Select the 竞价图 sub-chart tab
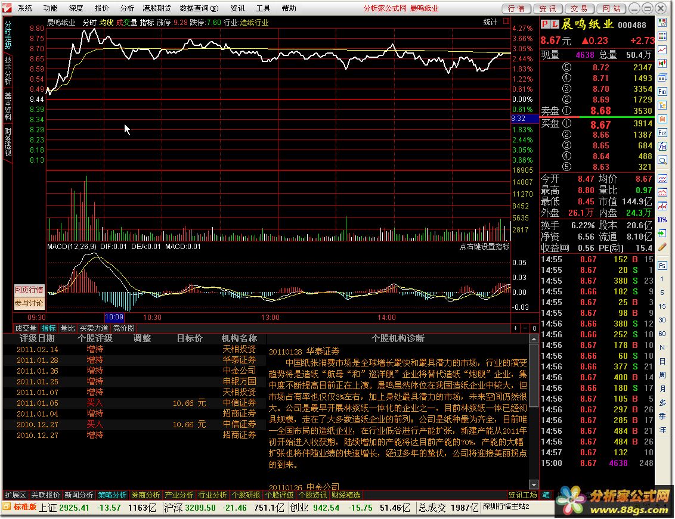 123,328
